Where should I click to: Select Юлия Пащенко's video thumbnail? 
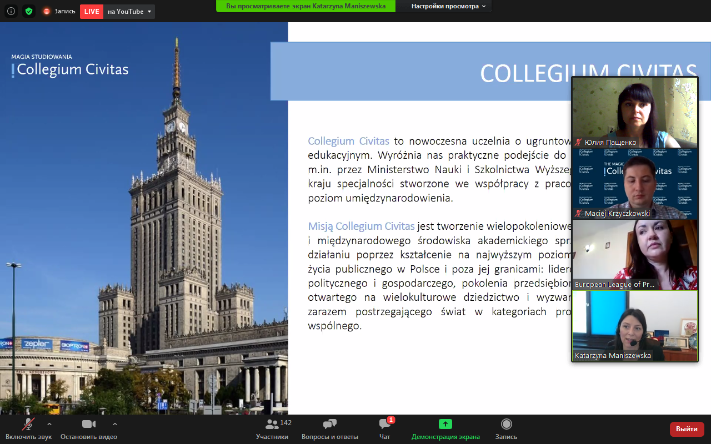coord(635,113)
